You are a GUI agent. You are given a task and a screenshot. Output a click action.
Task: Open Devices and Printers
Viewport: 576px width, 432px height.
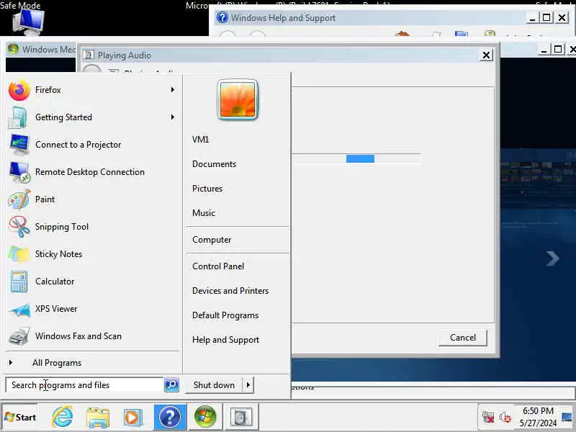[x=230, y=291]
